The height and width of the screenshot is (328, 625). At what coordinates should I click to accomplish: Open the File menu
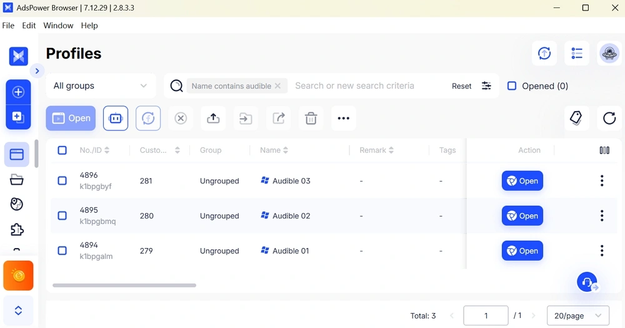(x=9, y=26)
